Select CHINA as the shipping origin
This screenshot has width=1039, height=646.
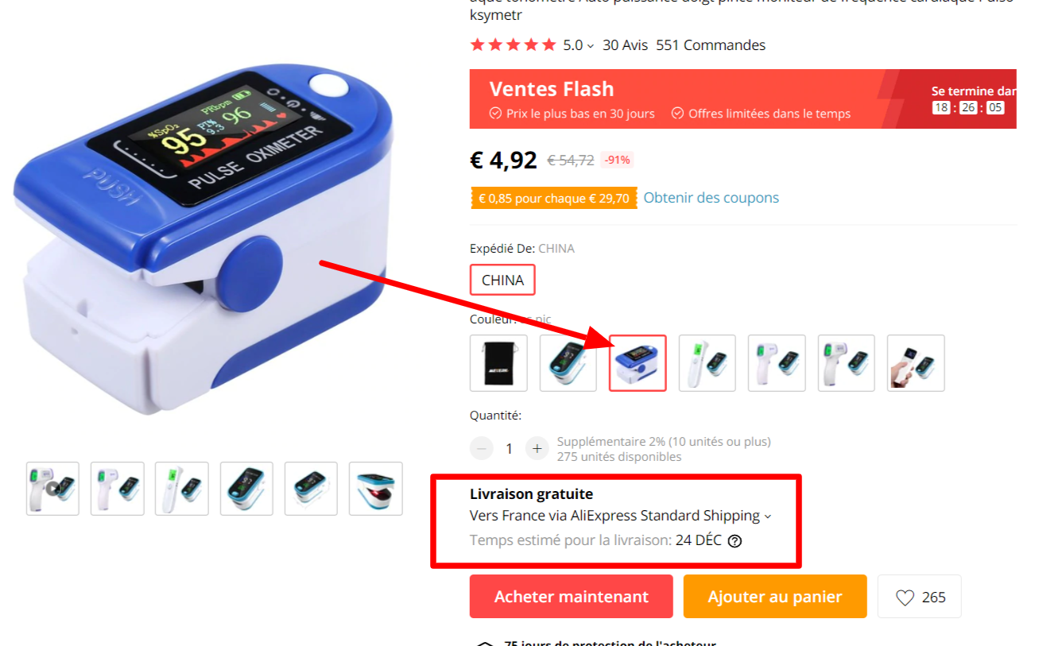coord(502,280)
